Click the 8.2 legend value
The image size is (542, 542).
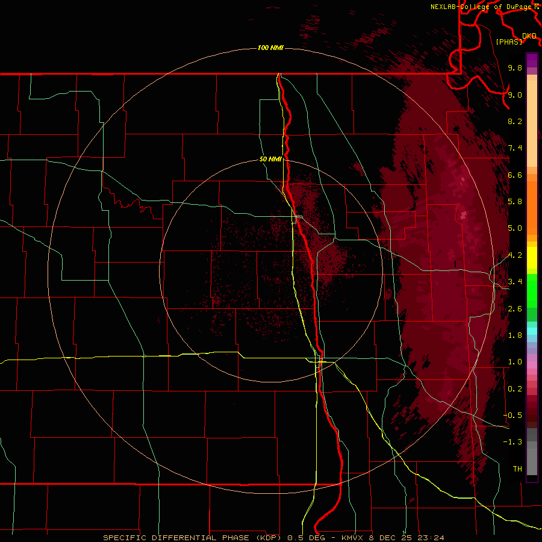[x=515, y=121]
